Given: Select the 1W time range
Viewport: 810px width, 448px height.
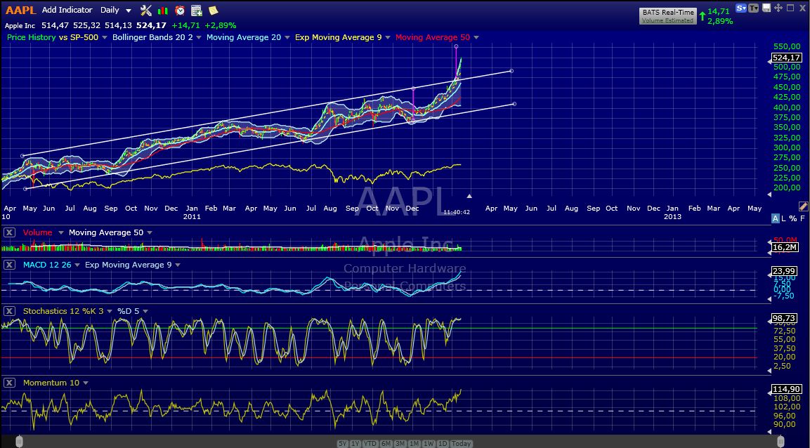Looking at the screenshot, I should tap(429, 443).
